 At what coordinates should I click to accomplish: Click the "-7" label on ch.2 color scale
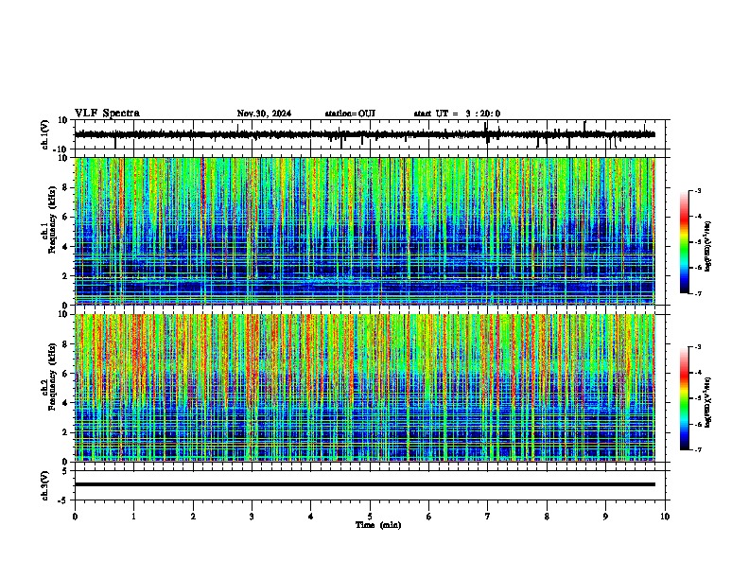point(698,449)
